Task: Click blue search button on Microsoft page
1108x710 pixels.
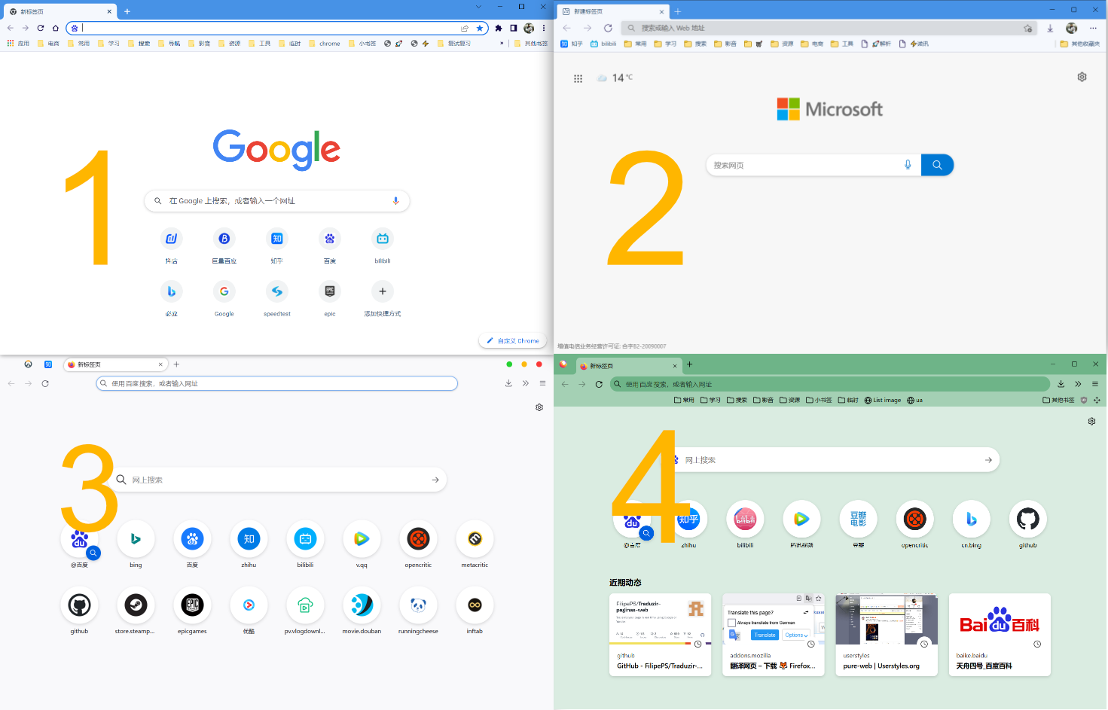Action: click(937, 165)
